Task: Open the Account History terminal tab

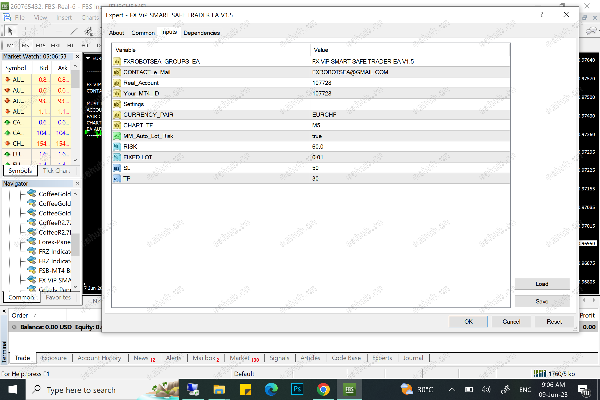Action: [x=99, y=358]
